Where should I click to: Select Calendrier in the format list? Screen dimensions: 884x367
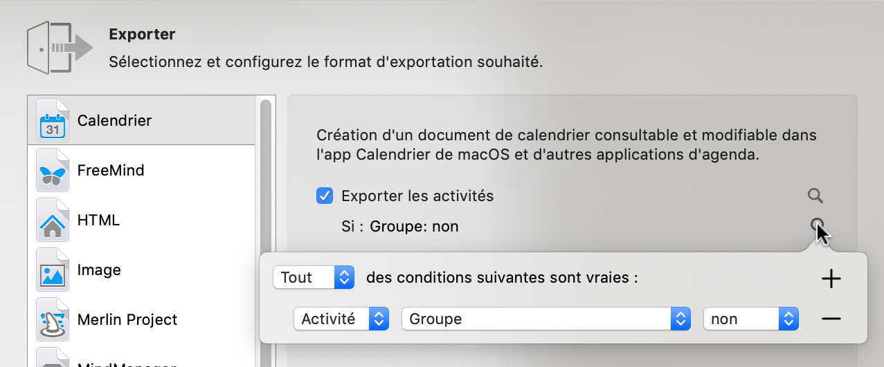point(115,120)
